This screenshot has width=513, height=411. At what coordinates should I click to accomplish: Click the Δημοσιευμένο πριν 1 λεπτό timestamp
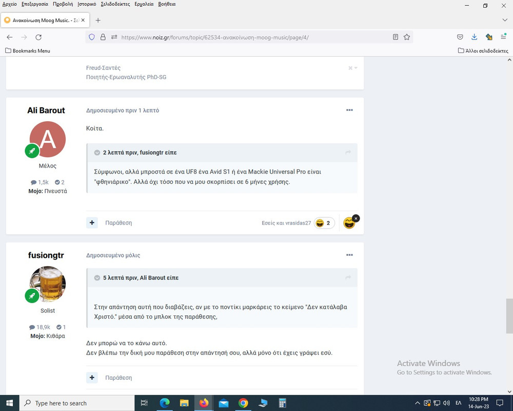point(123,111)
